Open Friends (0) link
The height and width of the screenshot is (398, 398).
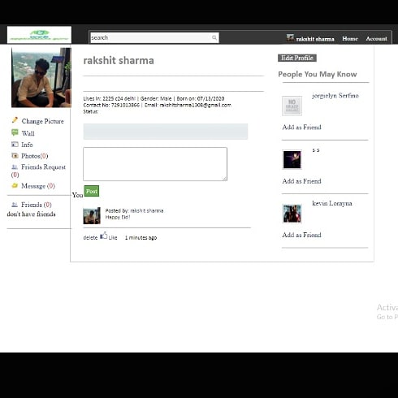[37, 205]
